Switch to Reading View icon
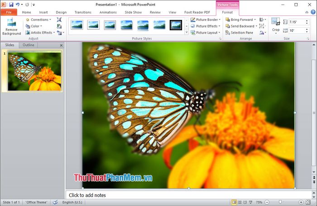Viewport: 317px width, 206px height. tap(245, 202)
